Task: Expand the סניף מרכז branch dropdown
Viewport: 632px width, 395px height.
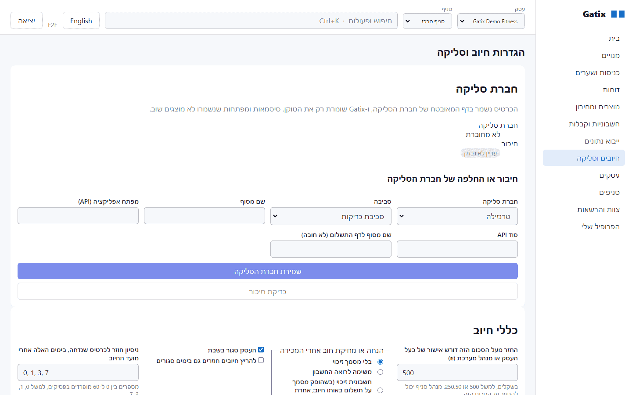Action: (x=427, y=21)
